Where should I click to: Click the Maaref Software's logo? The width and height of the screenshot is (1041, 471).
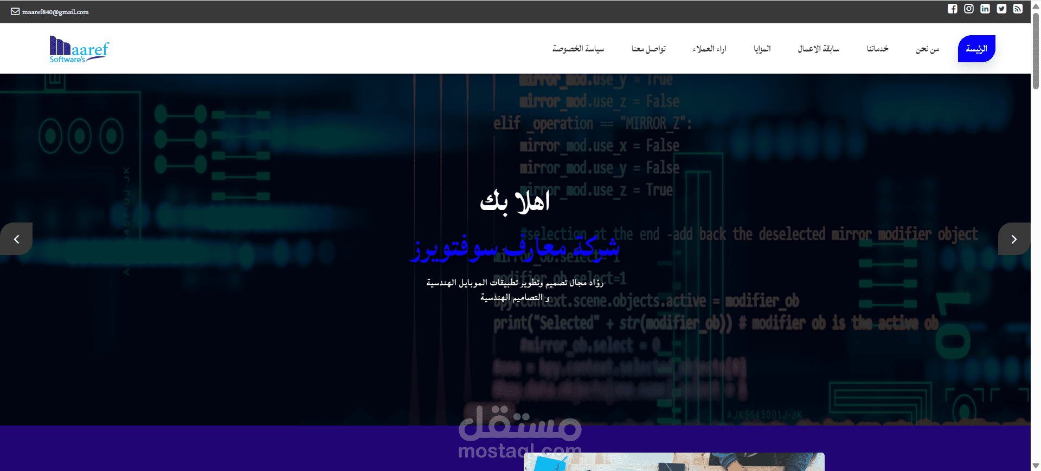point(79,49)
